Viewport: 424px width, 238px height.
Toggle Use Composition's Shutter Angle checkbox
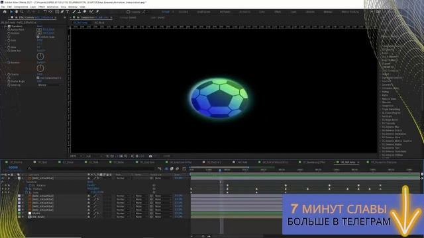pos(38,78)
